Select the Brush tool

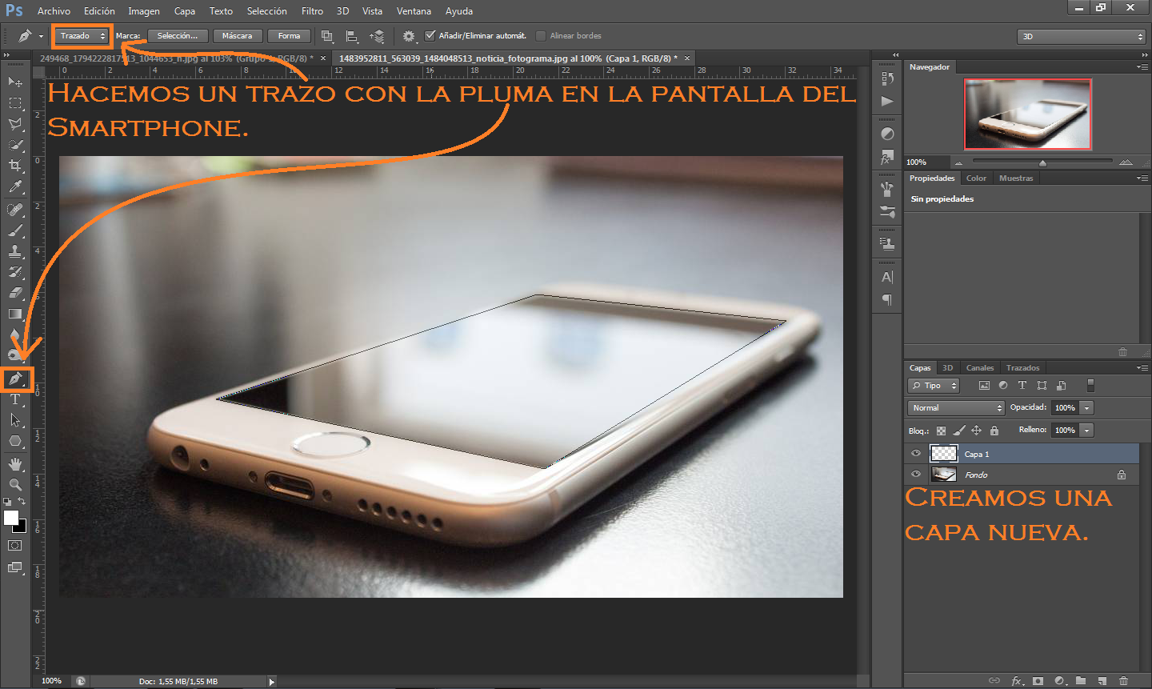click(x=15, y=230)
